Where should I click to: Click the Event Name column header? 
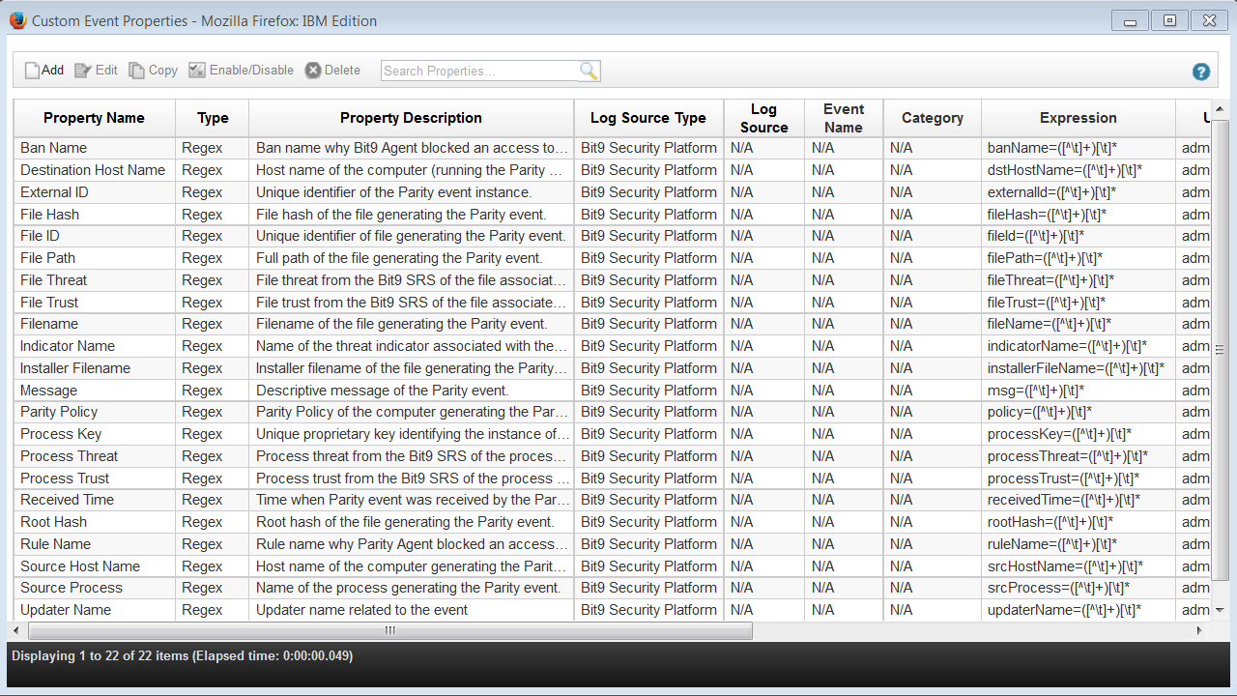point(844,118)
